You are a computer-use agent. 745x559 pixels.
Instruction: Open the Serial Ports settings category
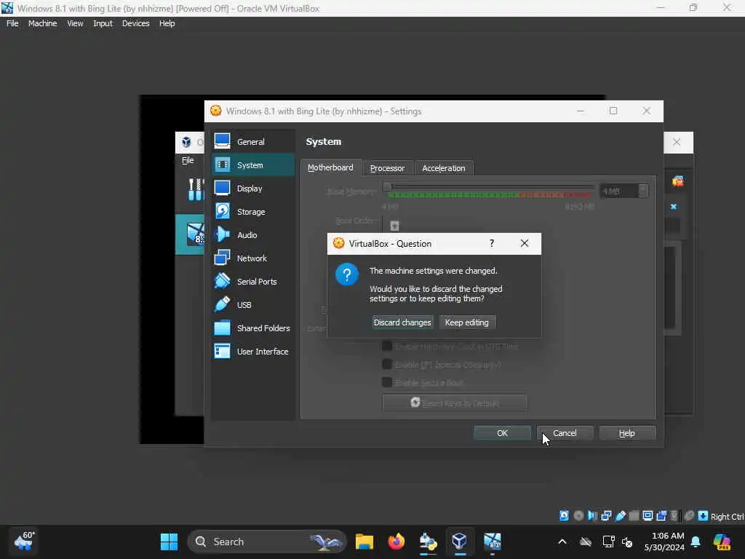click(252, 282)
